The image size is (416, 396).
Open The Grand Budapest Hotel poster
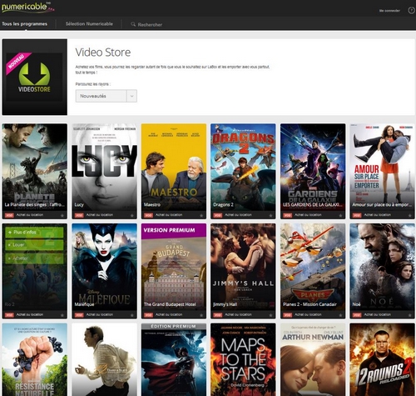[174, 267]
